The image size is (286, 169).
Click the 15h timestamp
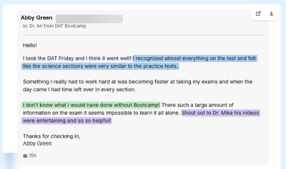click(x=33, y=156)
